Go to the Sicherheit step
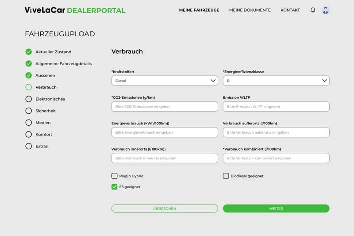The width and height of the screenshot is (354, 236). tap(46, 111)
